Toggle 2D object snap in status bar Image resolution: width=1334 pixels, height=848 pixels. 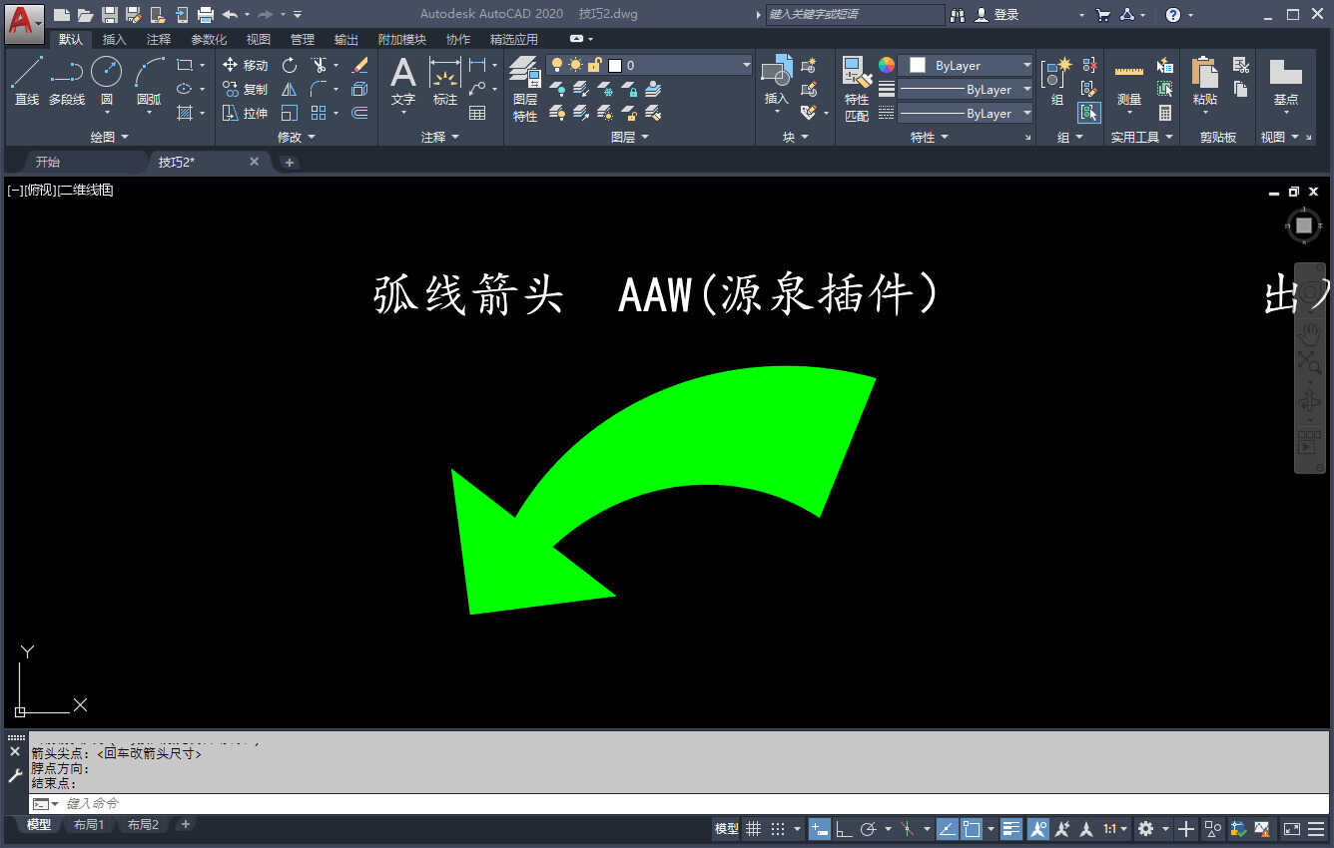(972, 829)
